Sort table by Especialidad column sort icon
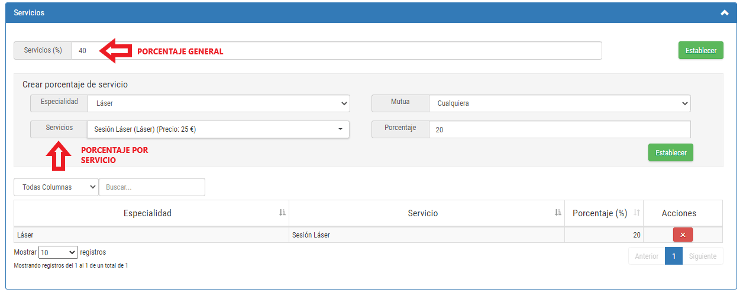The height and width of the screenshot is (296, 743). 282,213
